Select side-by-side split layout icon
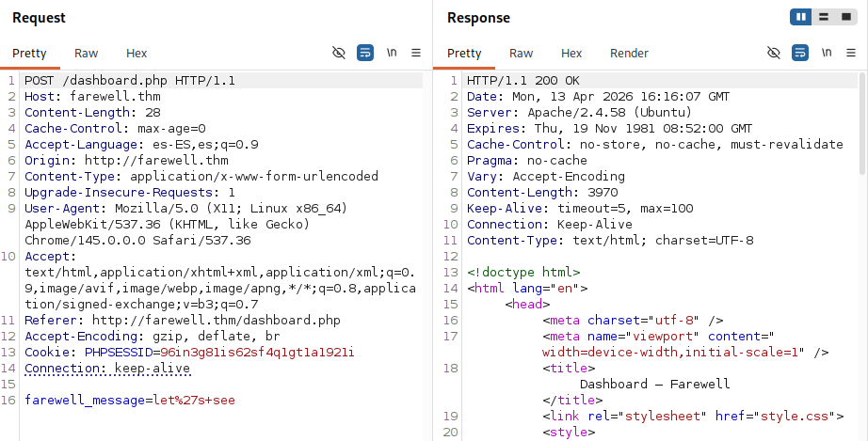Viewport: 868px width, 441px height. coord(801,17)
